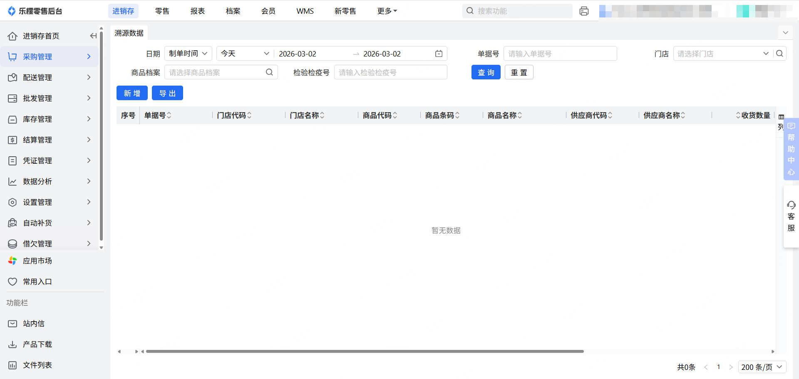Click the 查询 button
799x379 pixels.
[486, 72]
